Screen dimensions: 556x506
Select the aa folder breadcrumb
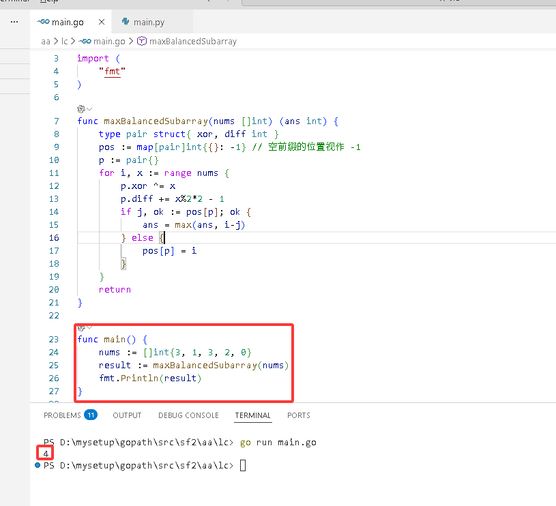[x=46, y=42]
